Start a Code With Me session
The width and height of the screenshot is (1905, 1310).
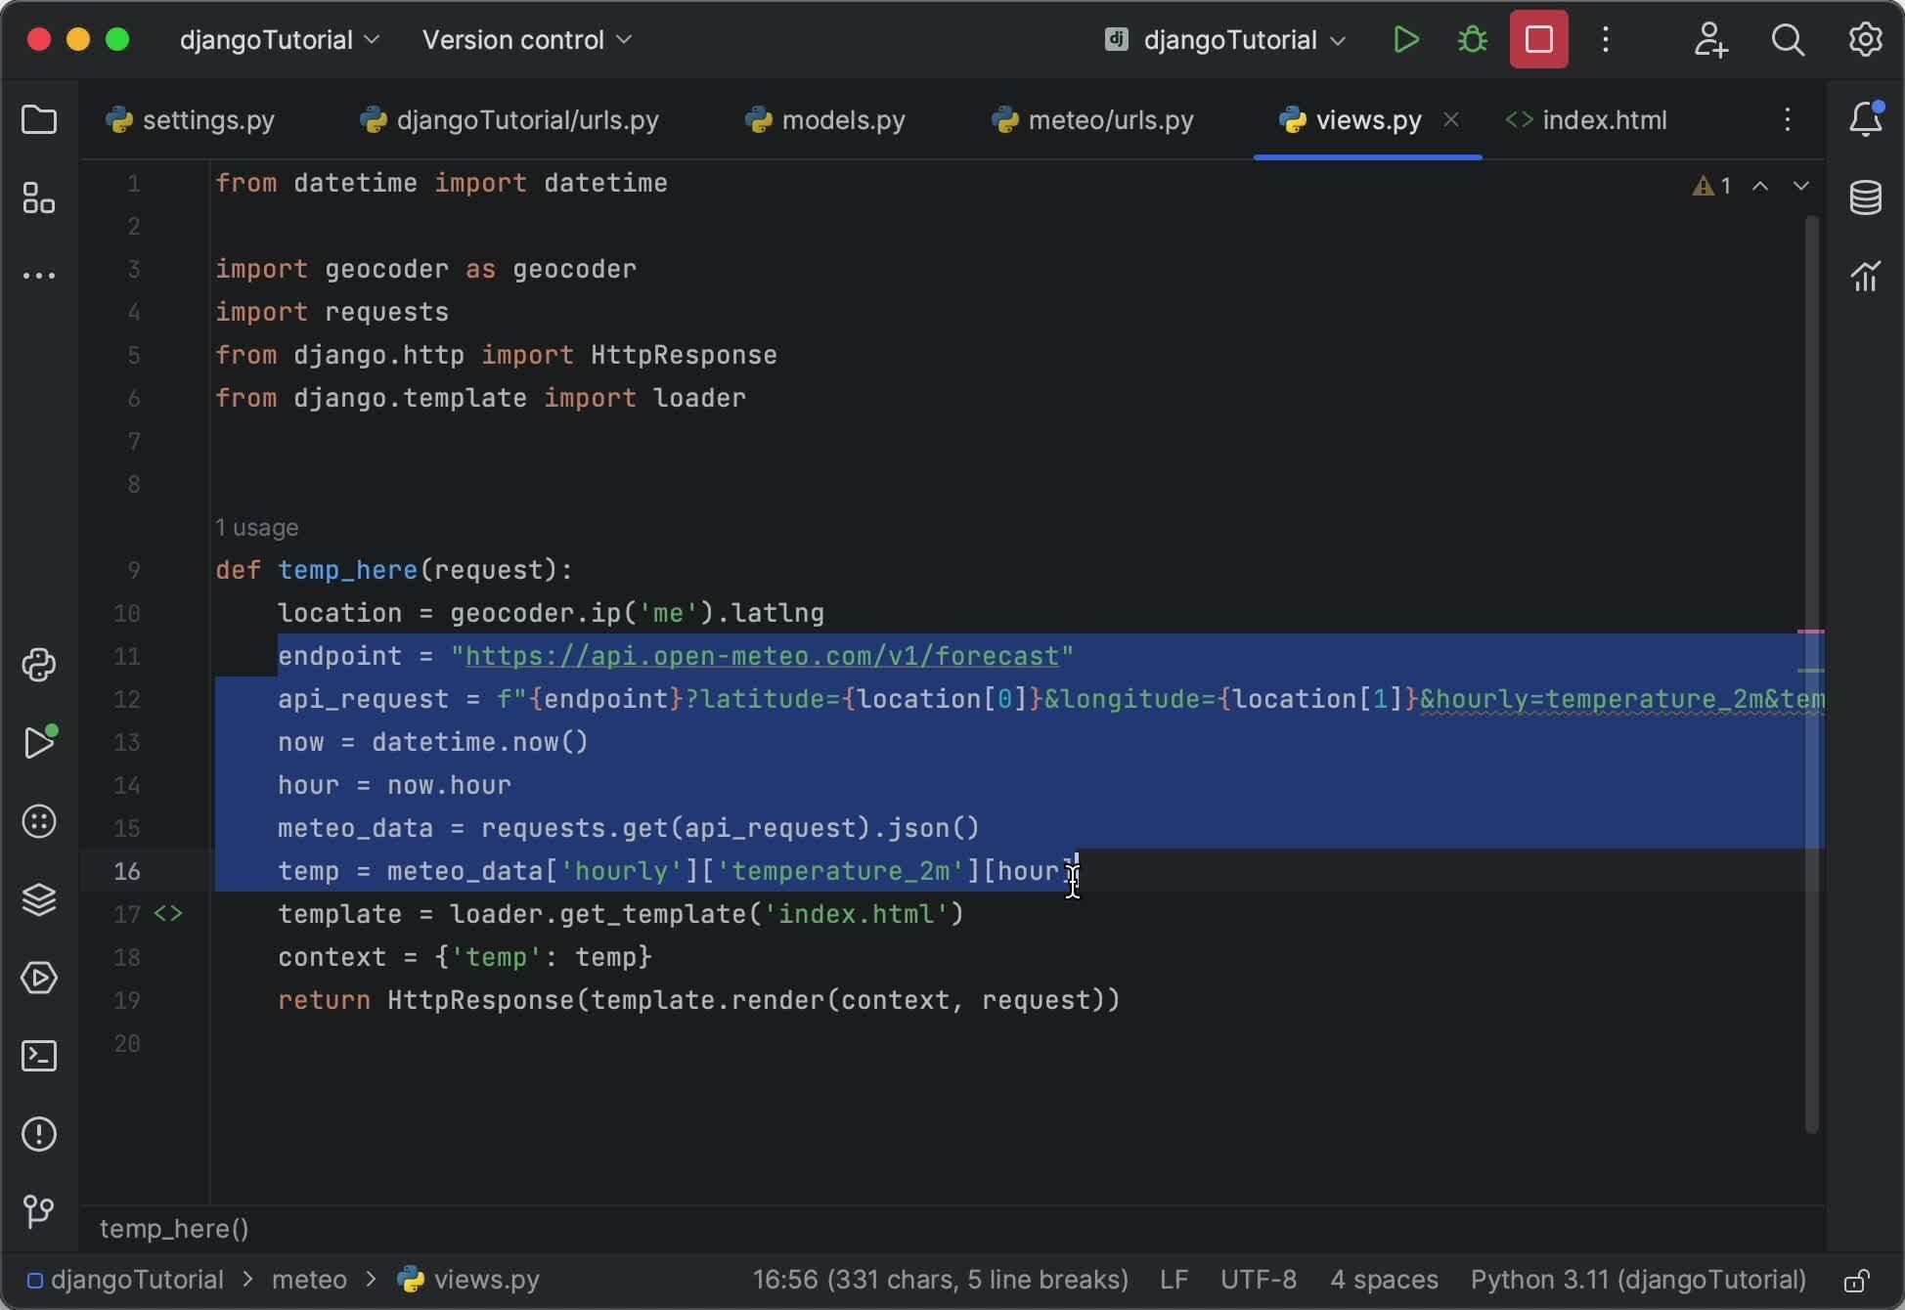coord(1710,40)
